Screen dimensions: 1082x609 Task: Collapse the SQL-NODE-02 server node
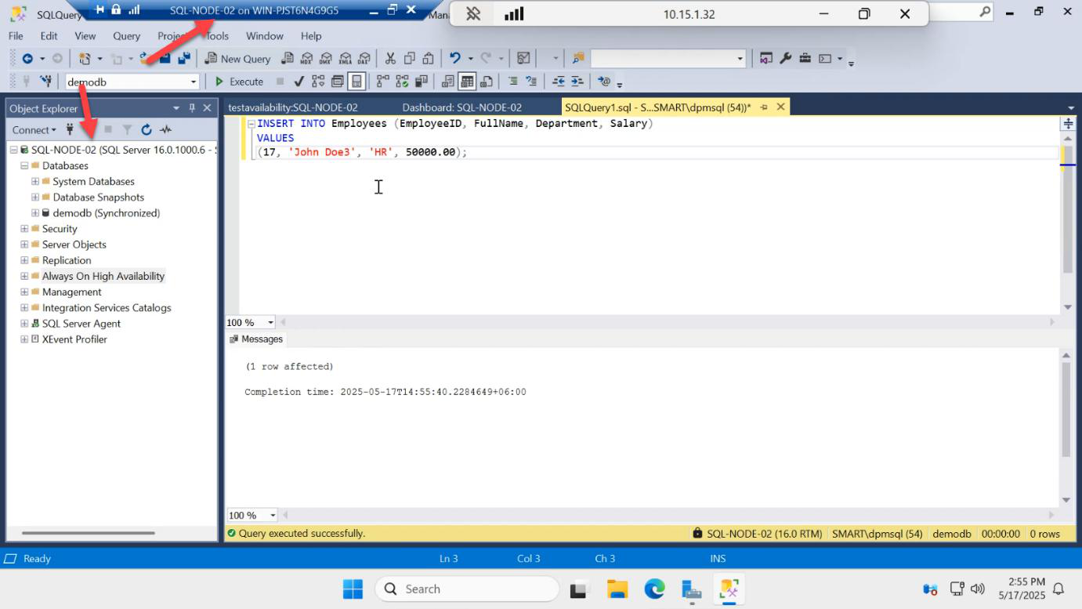(x=14, y=150)
